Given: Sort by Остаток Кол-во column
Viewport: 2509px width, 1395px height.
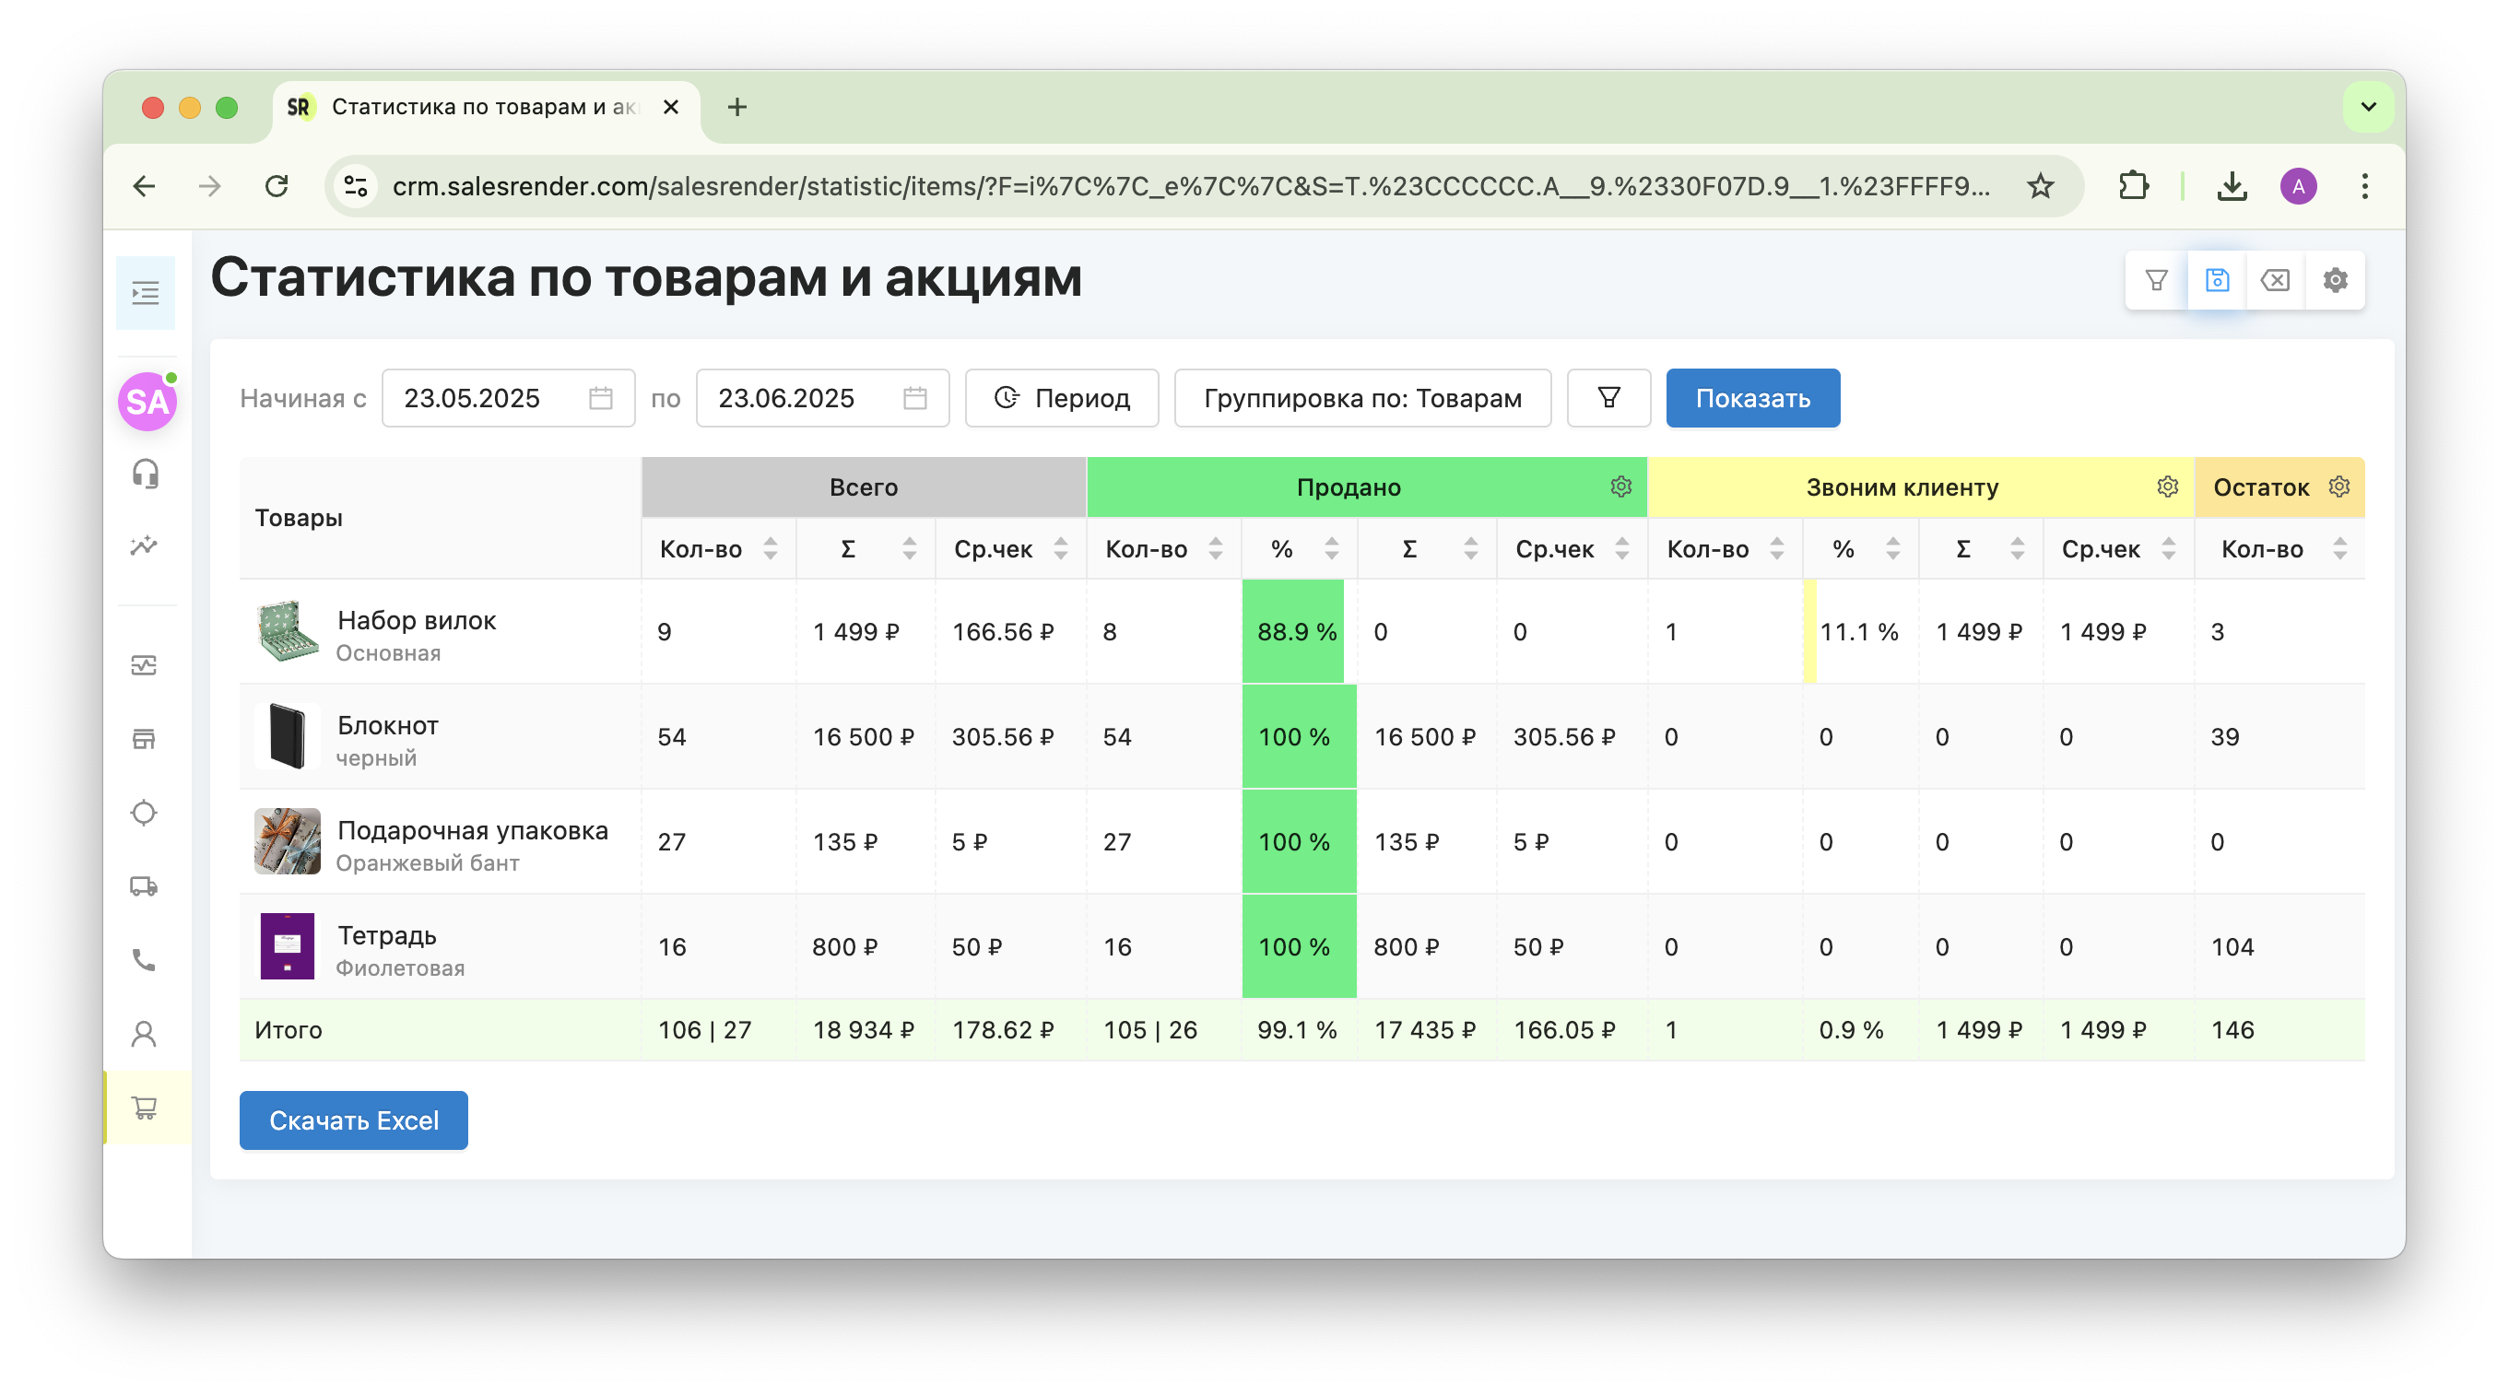Looking at the screenshot, I should coord(2339,549).
